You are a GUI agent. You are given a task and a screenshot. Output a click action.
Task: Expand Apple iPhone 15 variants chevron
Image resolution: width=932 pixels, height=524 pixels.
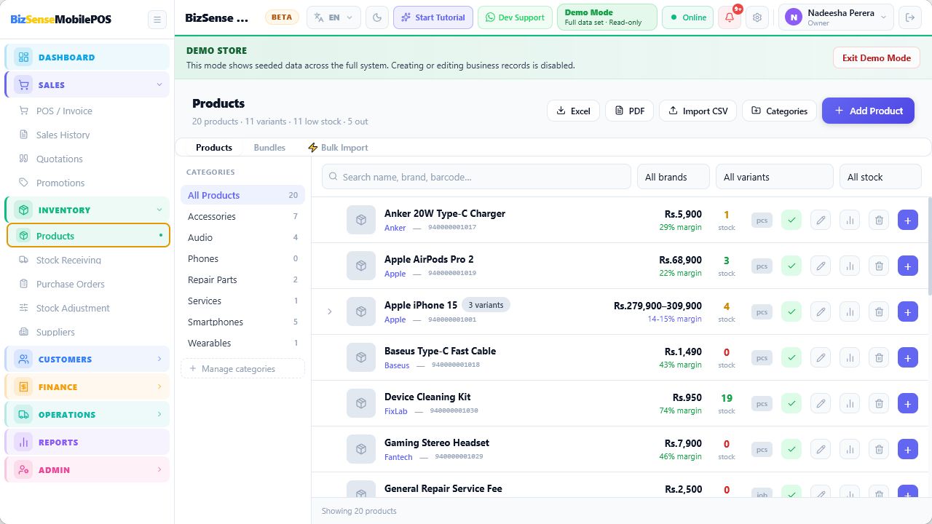[x=329, y=311]
